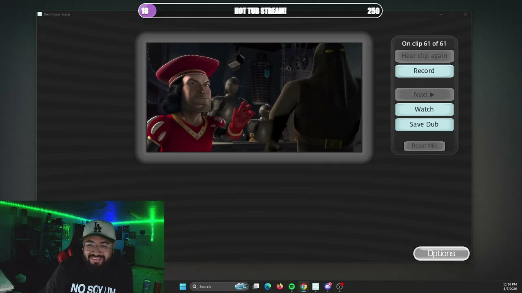Click the HOT TUB STREAM! goal progress bar
This screenshot has width=522, height=293.
(x=260, y=11)
